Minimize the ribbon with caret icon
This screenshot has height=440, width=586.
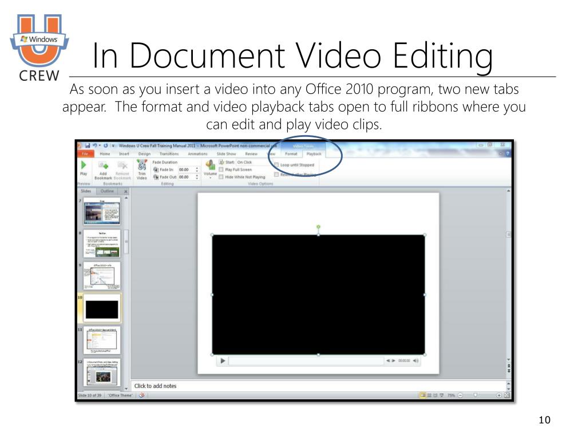pos(501,154)
